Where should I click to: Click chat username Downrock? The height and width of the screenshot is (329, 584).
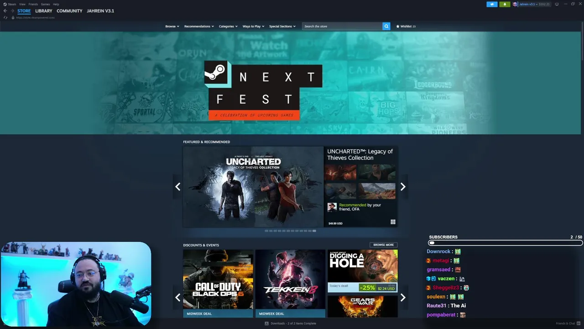point(438,251)
